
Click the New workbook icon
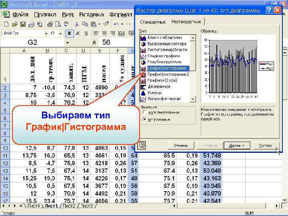pyautogui.click(x=6, y=24)
